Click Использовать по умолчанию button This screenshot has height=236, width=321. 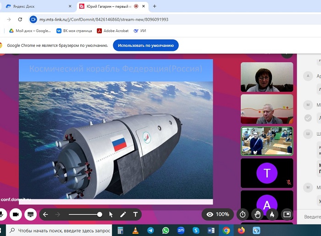tap(145, 45)
